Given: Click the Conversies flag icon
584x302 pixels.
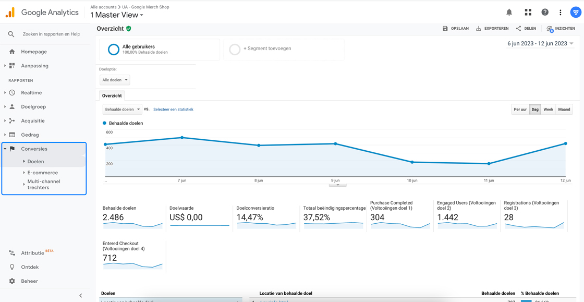Looking at the screenshot, I should point(12,149).
